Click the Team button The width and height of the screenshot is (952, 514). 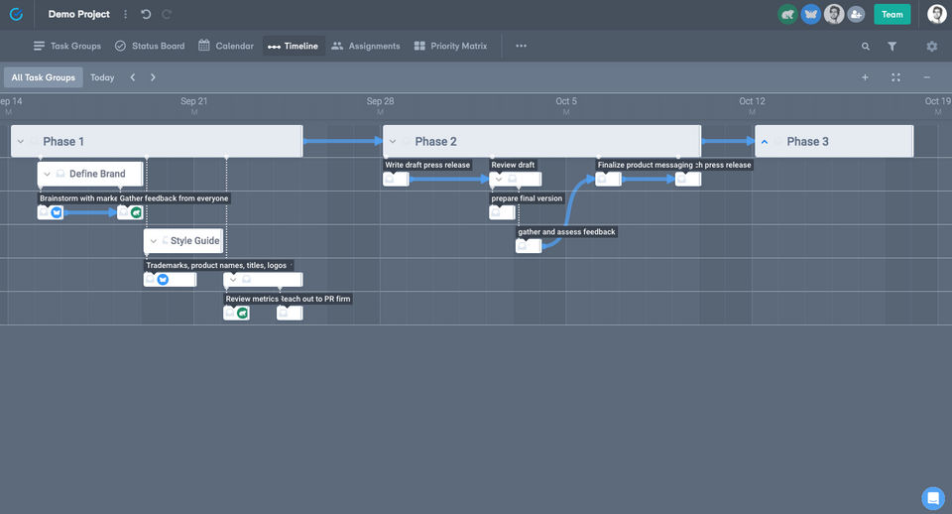892,14
